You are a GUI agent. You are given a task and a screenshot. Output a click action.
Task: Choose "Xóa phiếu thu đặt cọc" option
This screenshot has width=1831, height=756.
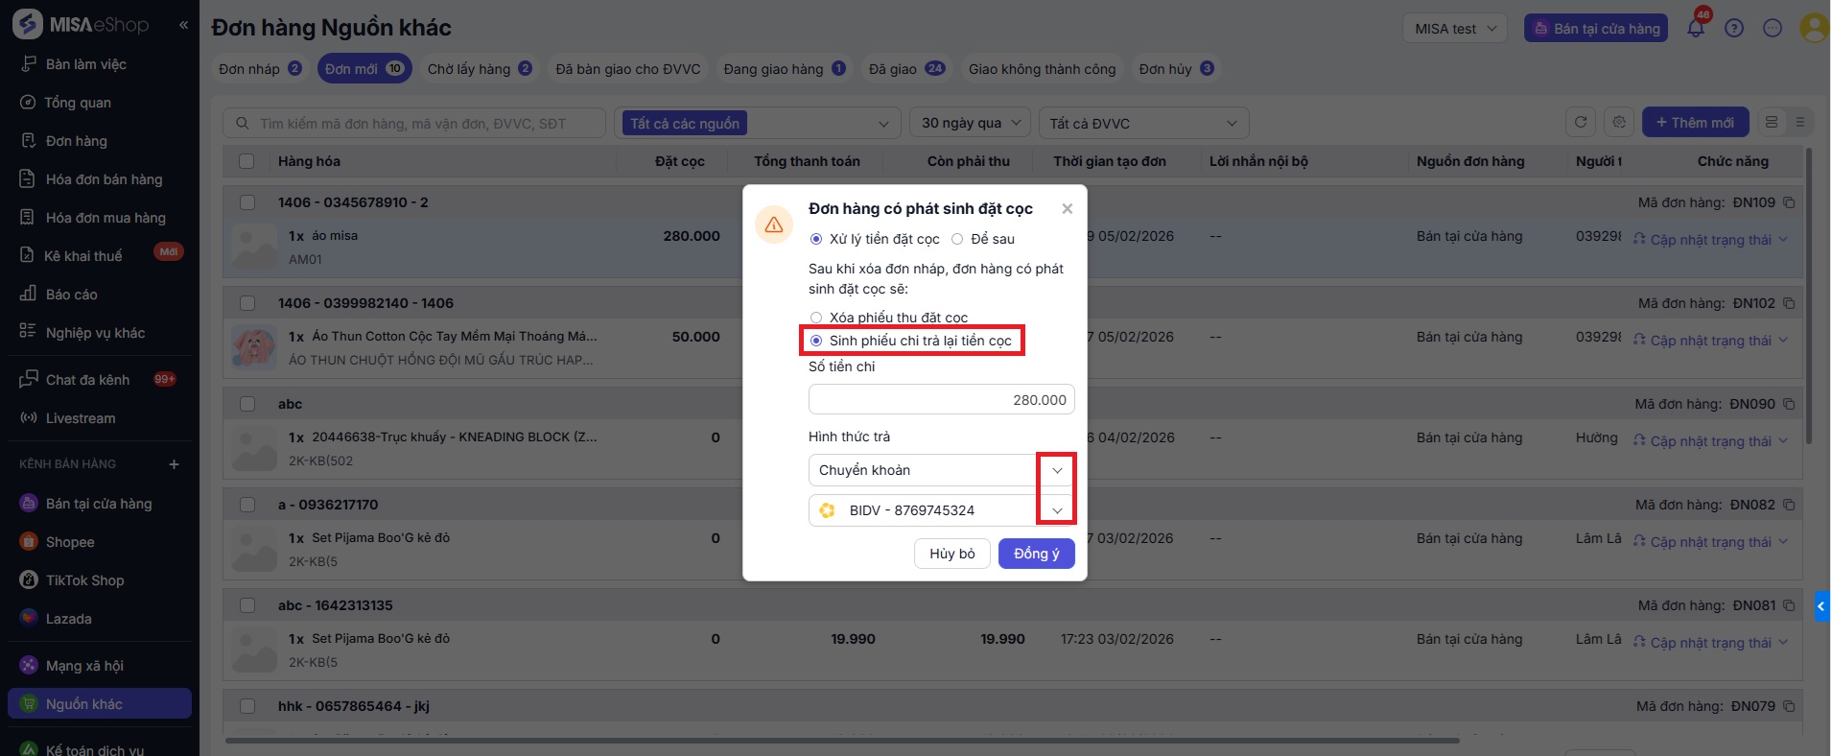tap(816, 318)
